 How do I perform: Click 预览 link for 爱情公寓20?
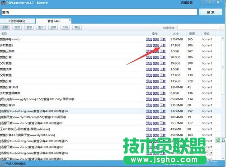pos(149,105)
